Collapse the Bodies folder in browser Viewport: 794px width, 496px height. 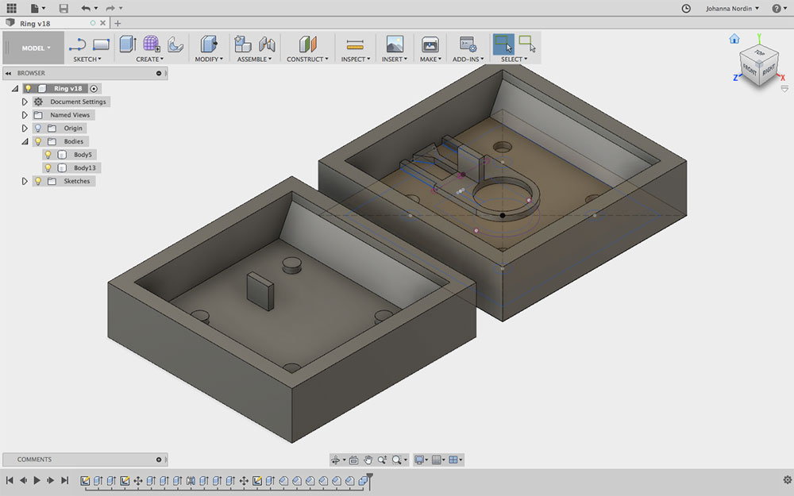click(x=25, y=141)
